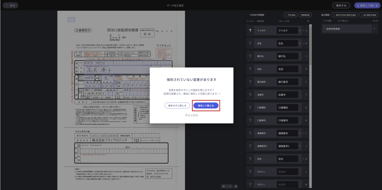Image resolution: width=382 pixels, height=190 pixels.
Task: Click the filter icon for フリガナ row
Action: 250,30
